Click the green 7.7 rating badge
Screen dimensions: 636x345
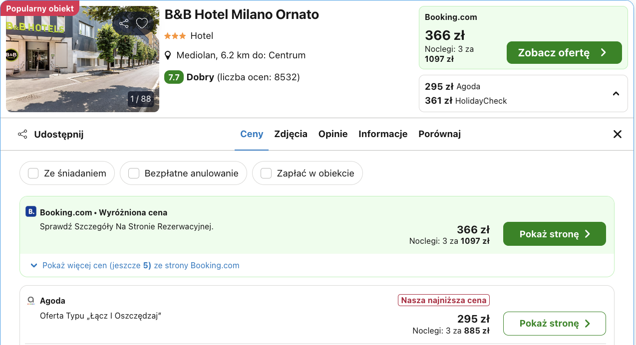[173, 77]
